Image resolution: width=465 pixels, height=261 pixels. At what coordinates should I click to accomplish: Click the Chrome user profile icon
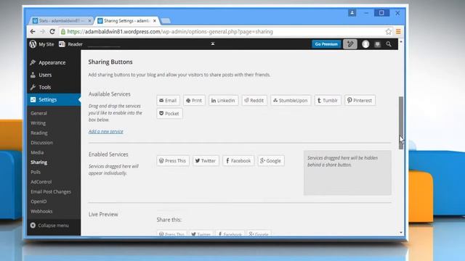pyautogui.click(x=352, y=13)
